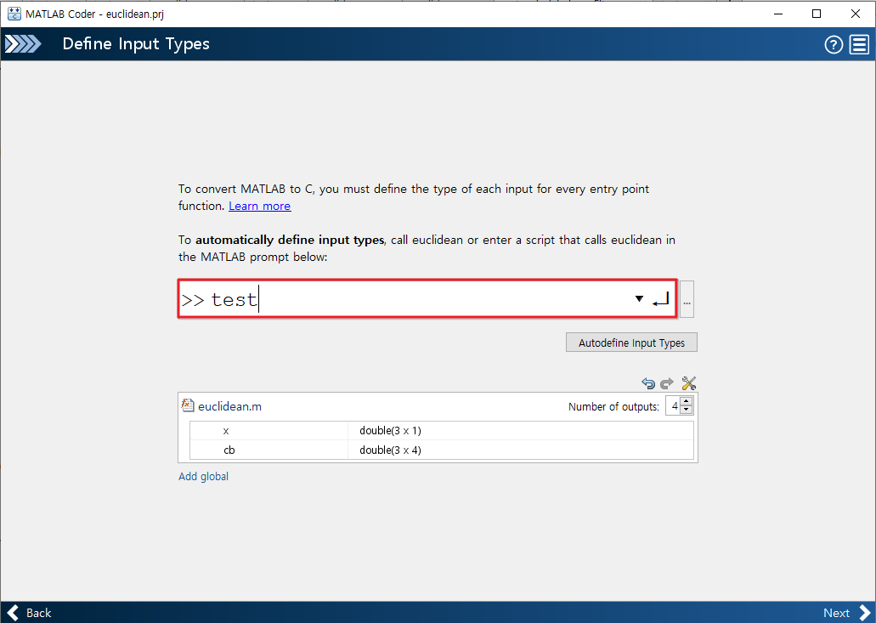
Task: Click the Define Input Types heading
Action: pos(136,44)
